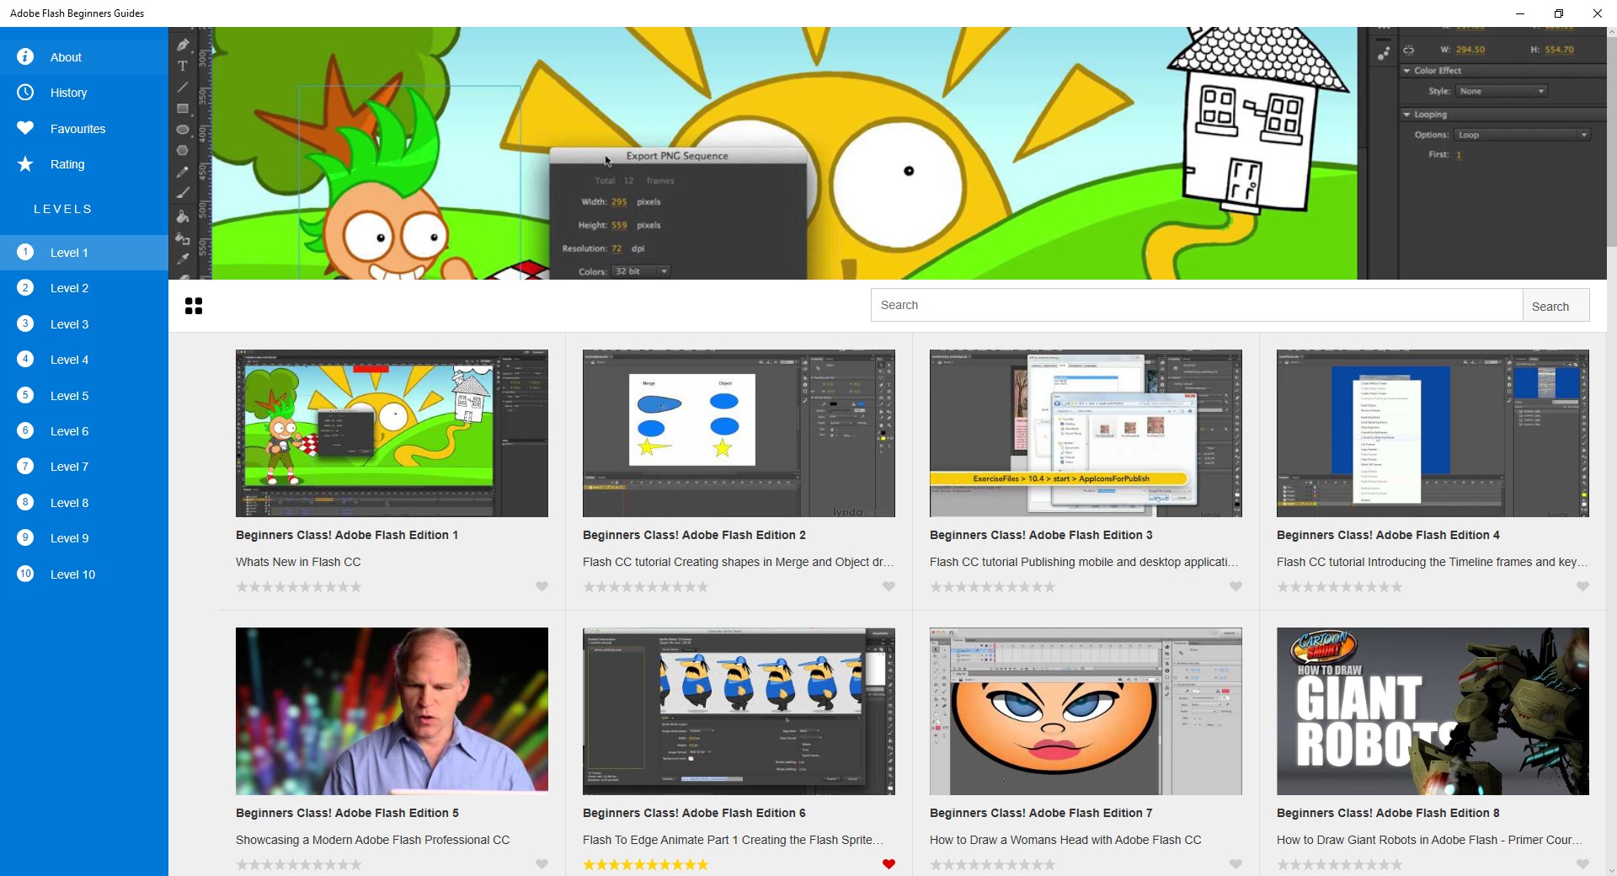Select the Level 2 number badge

[x=25, y=287]
